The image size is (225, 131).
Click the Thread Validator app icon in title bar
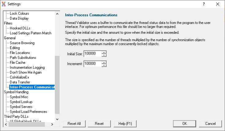pos(4,4)
